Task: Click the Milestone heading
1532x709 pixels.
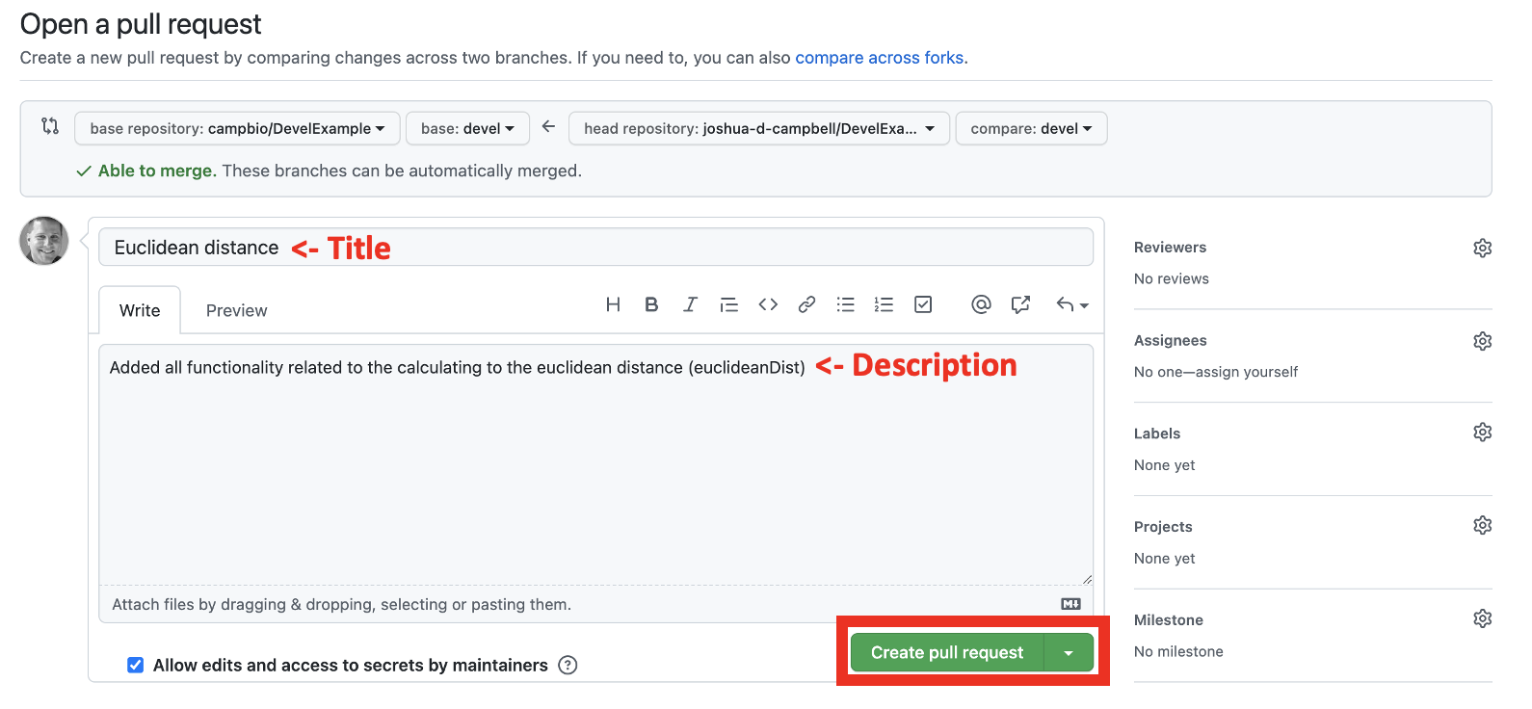Action: tap(1169, 620)
